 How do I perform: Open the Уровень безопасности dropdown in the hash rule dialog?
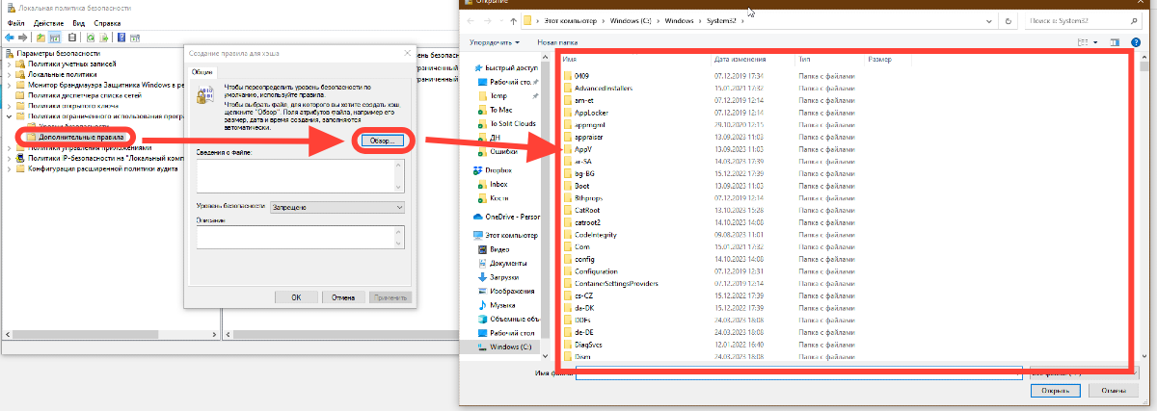tap(336, 206)
